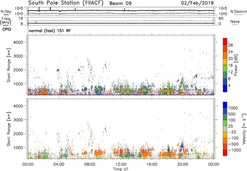Click the "N.Search" legend label
Viewport: 247px width, 171px height.
pos(238,11)
